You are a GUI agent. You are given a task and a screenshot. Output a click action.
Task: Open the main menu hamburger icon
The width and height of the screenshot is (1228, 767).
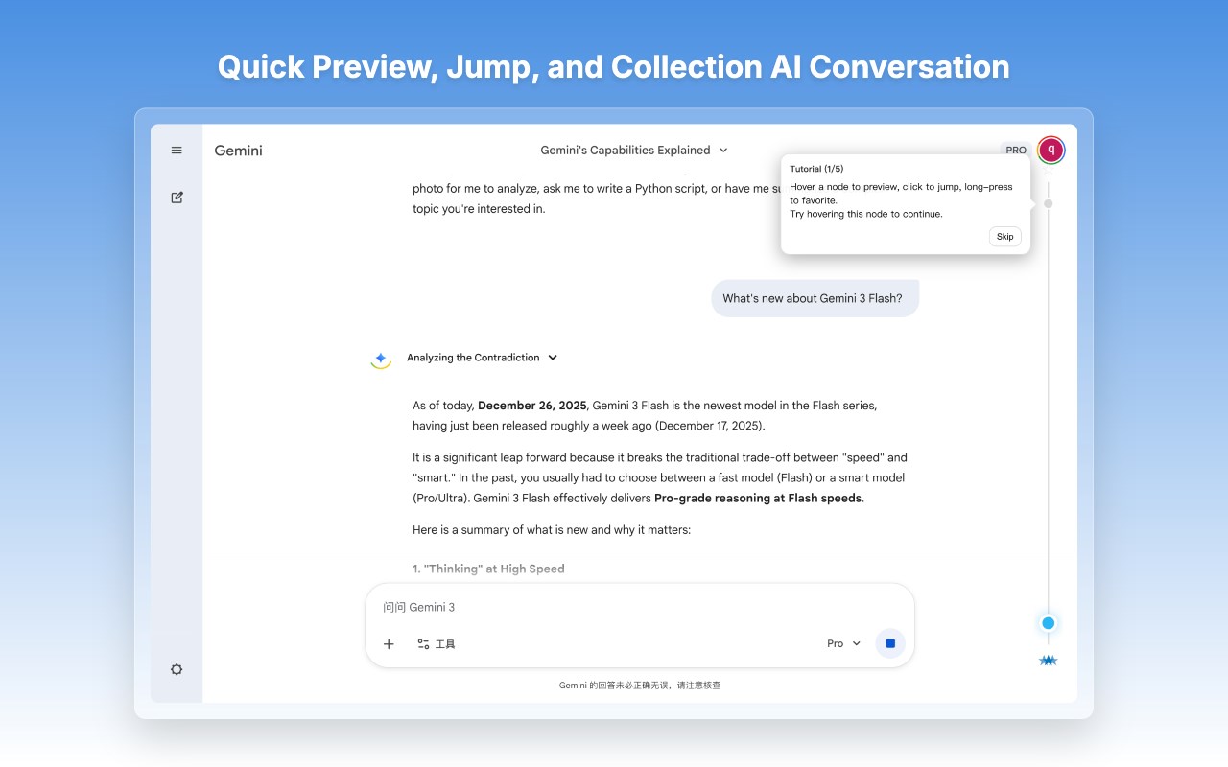[177, 151]
